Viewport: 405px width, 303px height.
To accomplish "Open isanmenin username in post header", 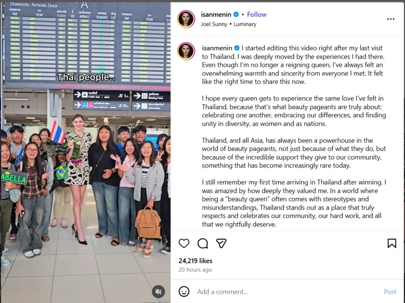I will pos(216,15).
